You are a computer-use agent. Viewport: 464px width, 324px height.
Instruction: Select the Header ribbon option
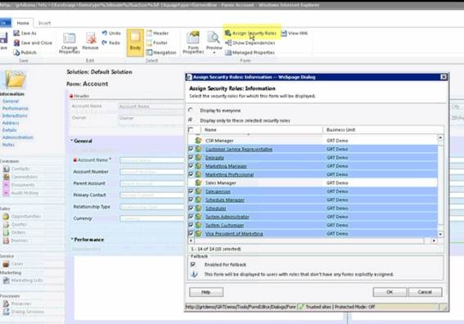[x=157, y=34]
